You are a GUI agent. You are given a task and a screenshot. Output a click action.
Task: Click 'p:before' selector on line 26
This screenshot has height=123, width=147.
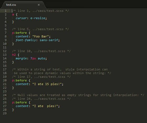click(19, 102)
